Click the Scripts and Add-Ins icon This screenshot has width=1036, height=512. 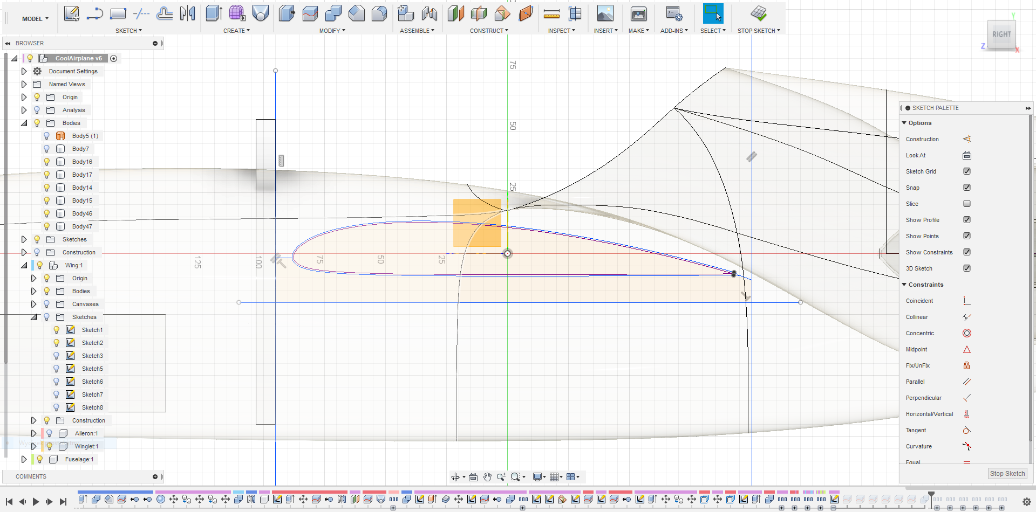(674, 13)
